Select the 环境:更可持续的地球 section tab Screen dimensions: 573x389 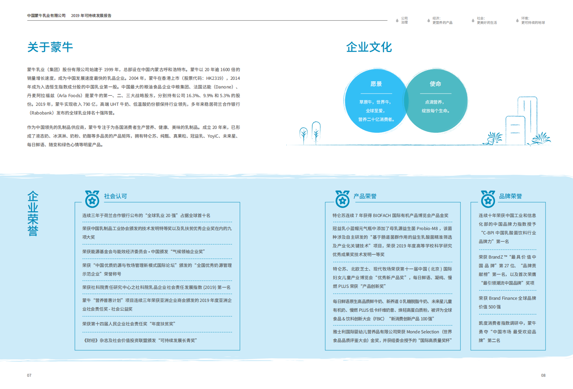click(533, 20)
